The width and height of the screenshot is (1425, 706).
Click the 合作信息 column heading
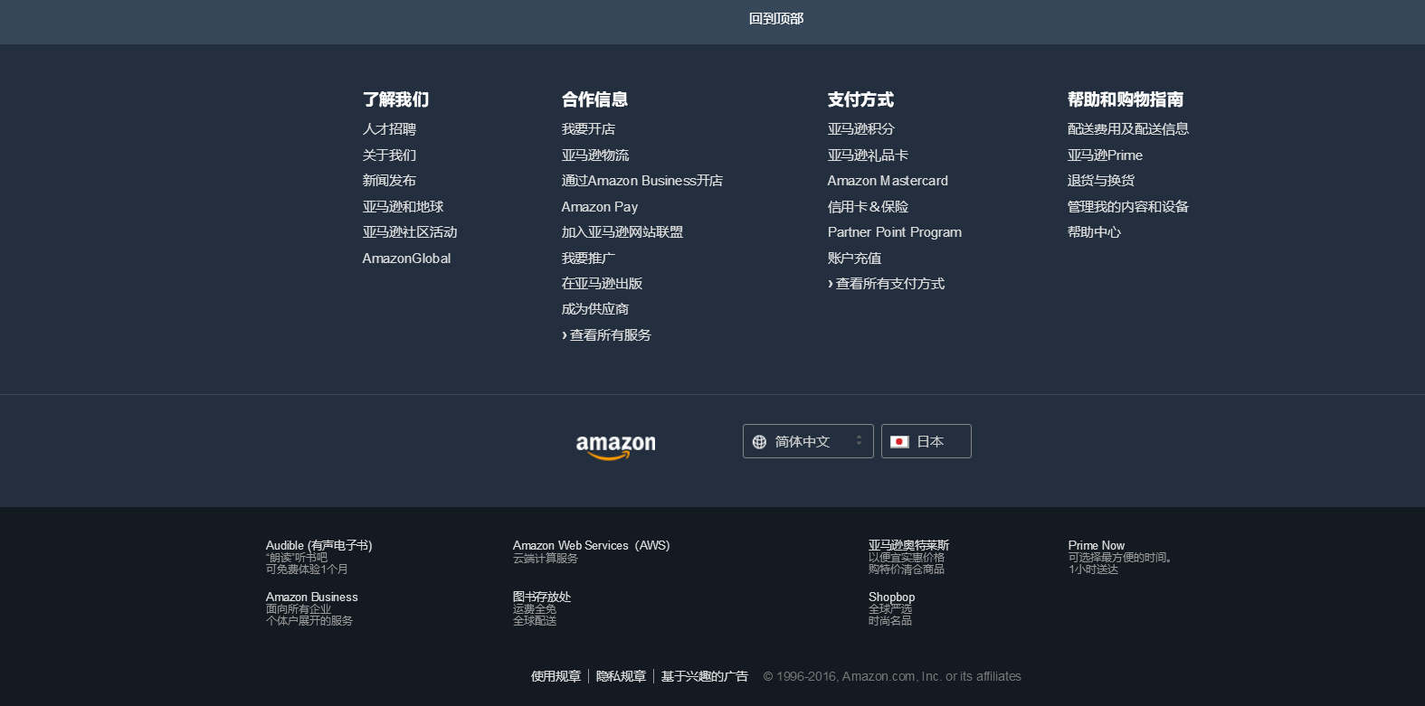(594, 99)
